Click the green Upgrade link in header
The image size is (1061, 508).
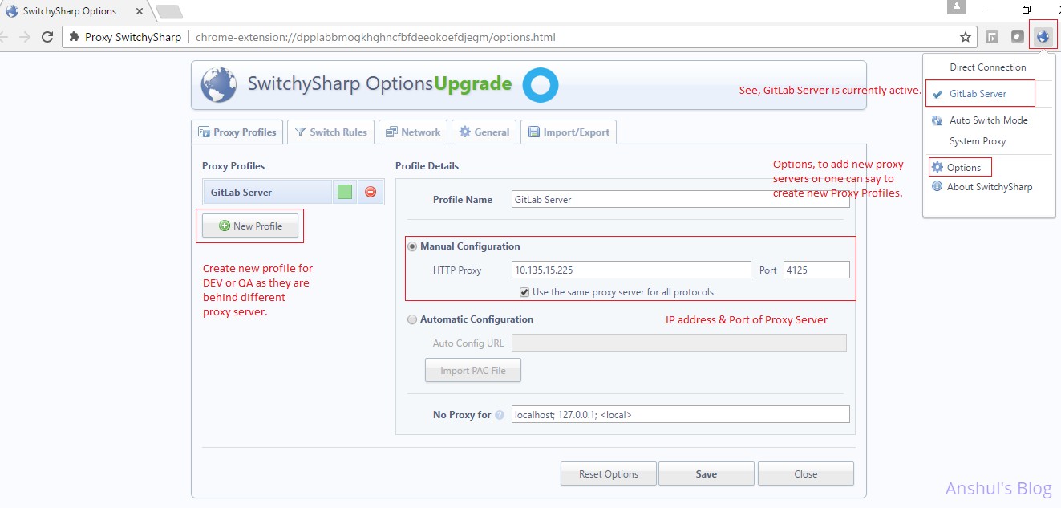472,83
